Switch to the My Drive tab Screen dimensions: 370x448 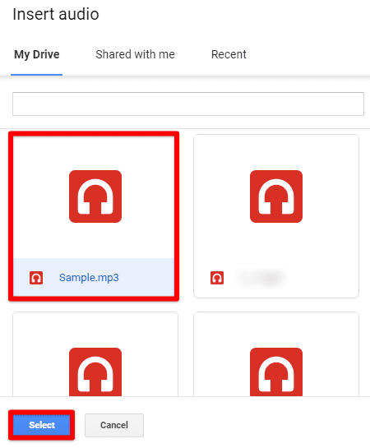(x=37, y=54)
